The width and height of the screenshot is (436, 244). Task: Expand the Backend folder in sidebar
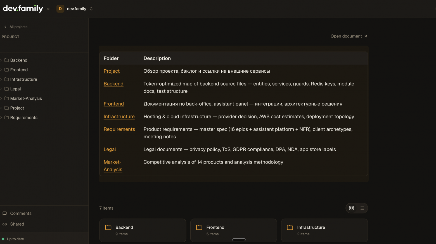(x=1, y=60)
